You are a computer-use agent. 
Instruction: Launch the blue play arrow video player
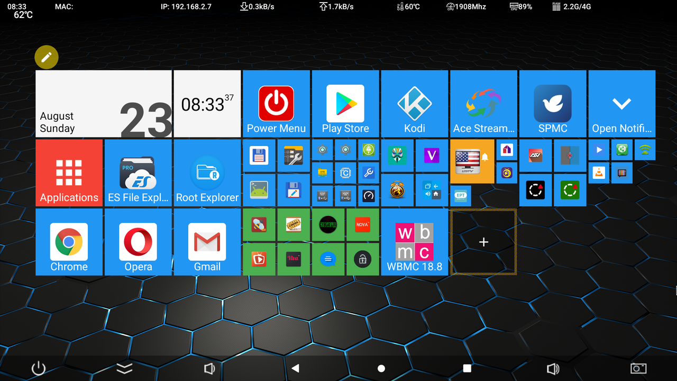[599, 150]
